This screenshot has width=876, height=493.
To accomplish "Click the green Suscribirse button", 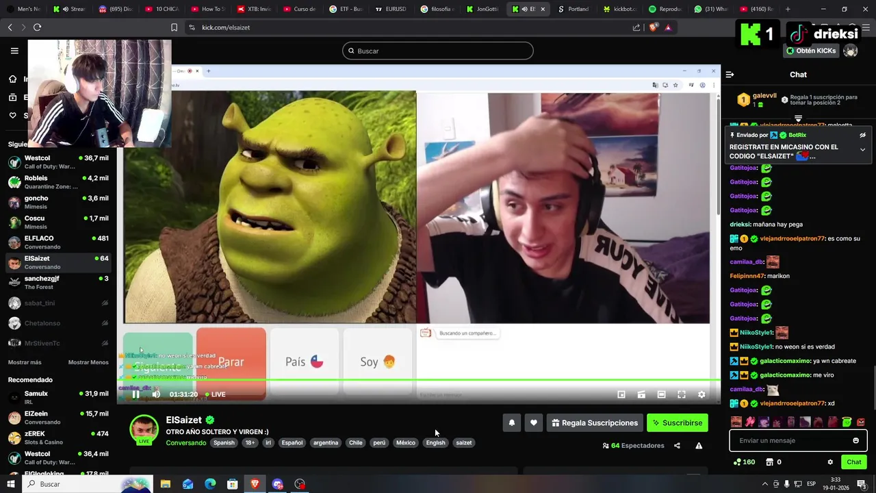I will pyautogui.click(x=678, y=423).
